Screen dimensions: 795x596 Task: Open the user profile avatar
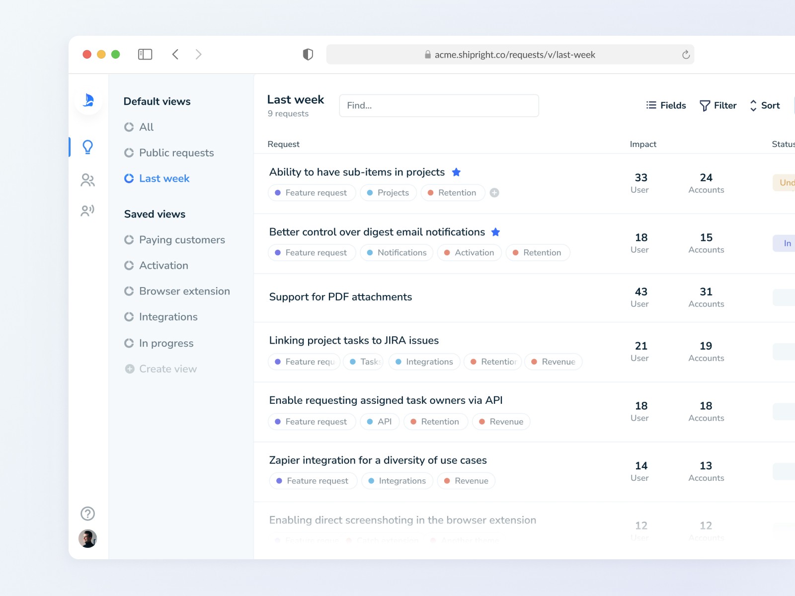tap(88, 538)
